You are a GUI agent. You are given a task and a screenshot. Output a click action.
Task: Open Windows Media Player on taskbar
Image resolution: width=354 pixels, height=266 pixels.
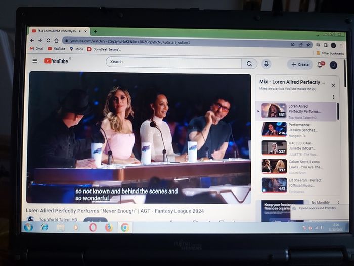[x=76, y=227]
